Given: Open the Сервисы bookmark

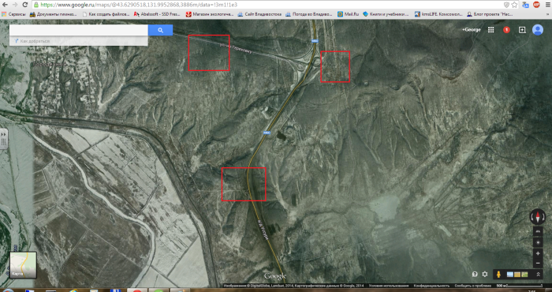Looking at the screenshot, I should click(x=13, y=14).
